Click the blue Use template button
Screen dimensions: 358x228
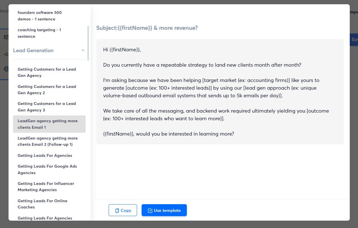pos(164,210)
